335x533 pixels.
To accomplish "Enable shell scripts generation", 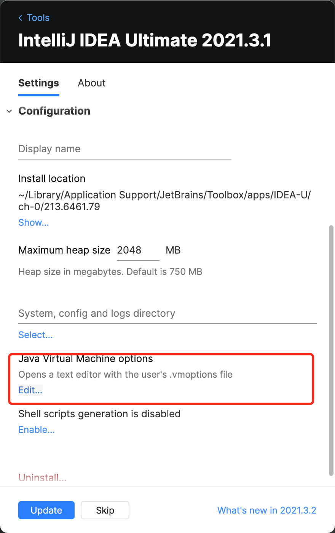I will 37,430.
